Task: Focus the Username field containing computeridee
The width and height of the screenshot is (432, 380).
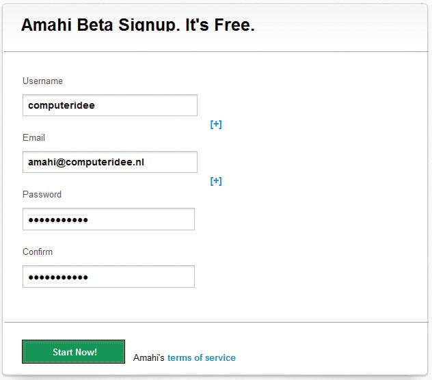Action: (109, 105)
